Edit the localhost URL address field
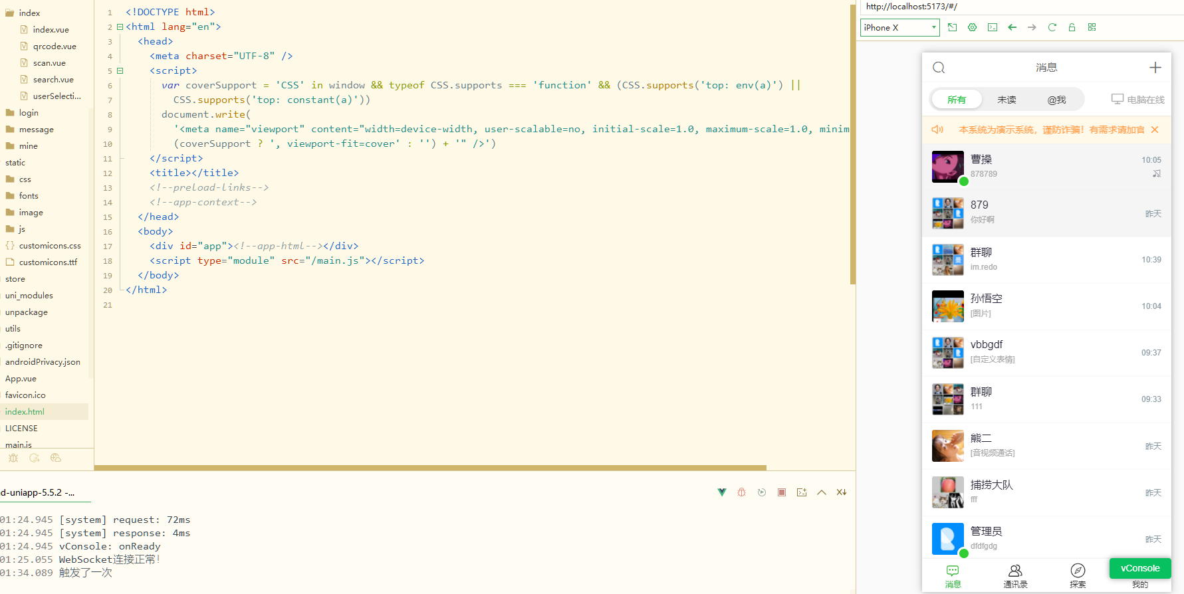 point(1022,7)
